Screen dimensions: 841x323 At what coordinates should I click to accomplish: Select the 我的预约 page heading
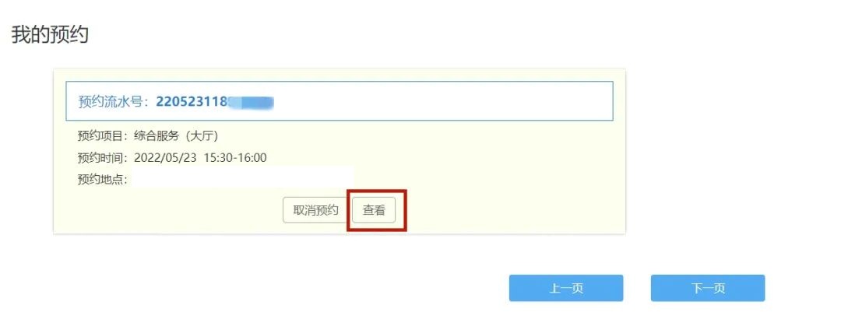pyautogui.click(x=50, y=35)
